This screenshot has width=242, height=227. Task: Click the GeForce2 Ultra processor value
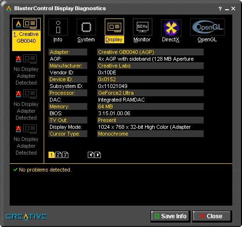[x=150, y=93]
